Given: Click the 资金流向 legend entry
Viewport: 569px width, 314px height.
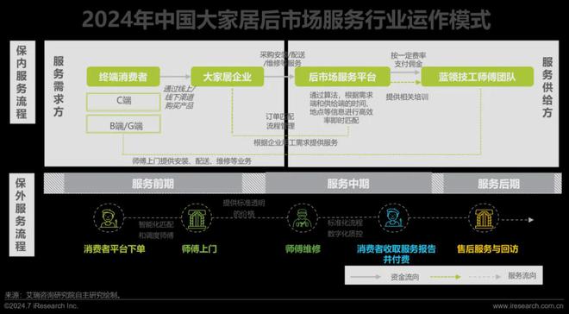Looking at the screenshot, I should pos(404,277).
